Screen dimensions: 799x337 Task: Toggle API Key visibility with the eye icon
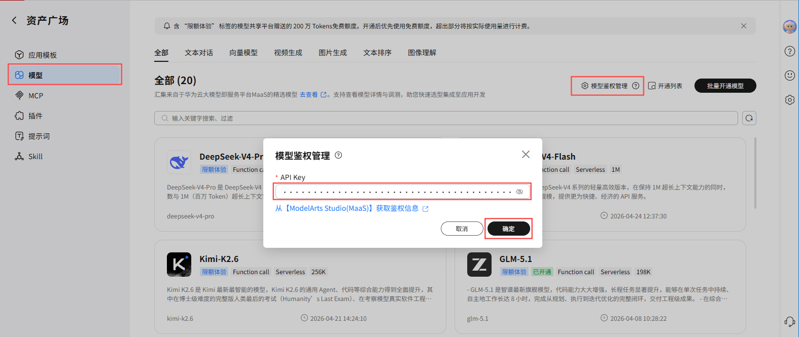pyautogui.click(x=519, y=192)
